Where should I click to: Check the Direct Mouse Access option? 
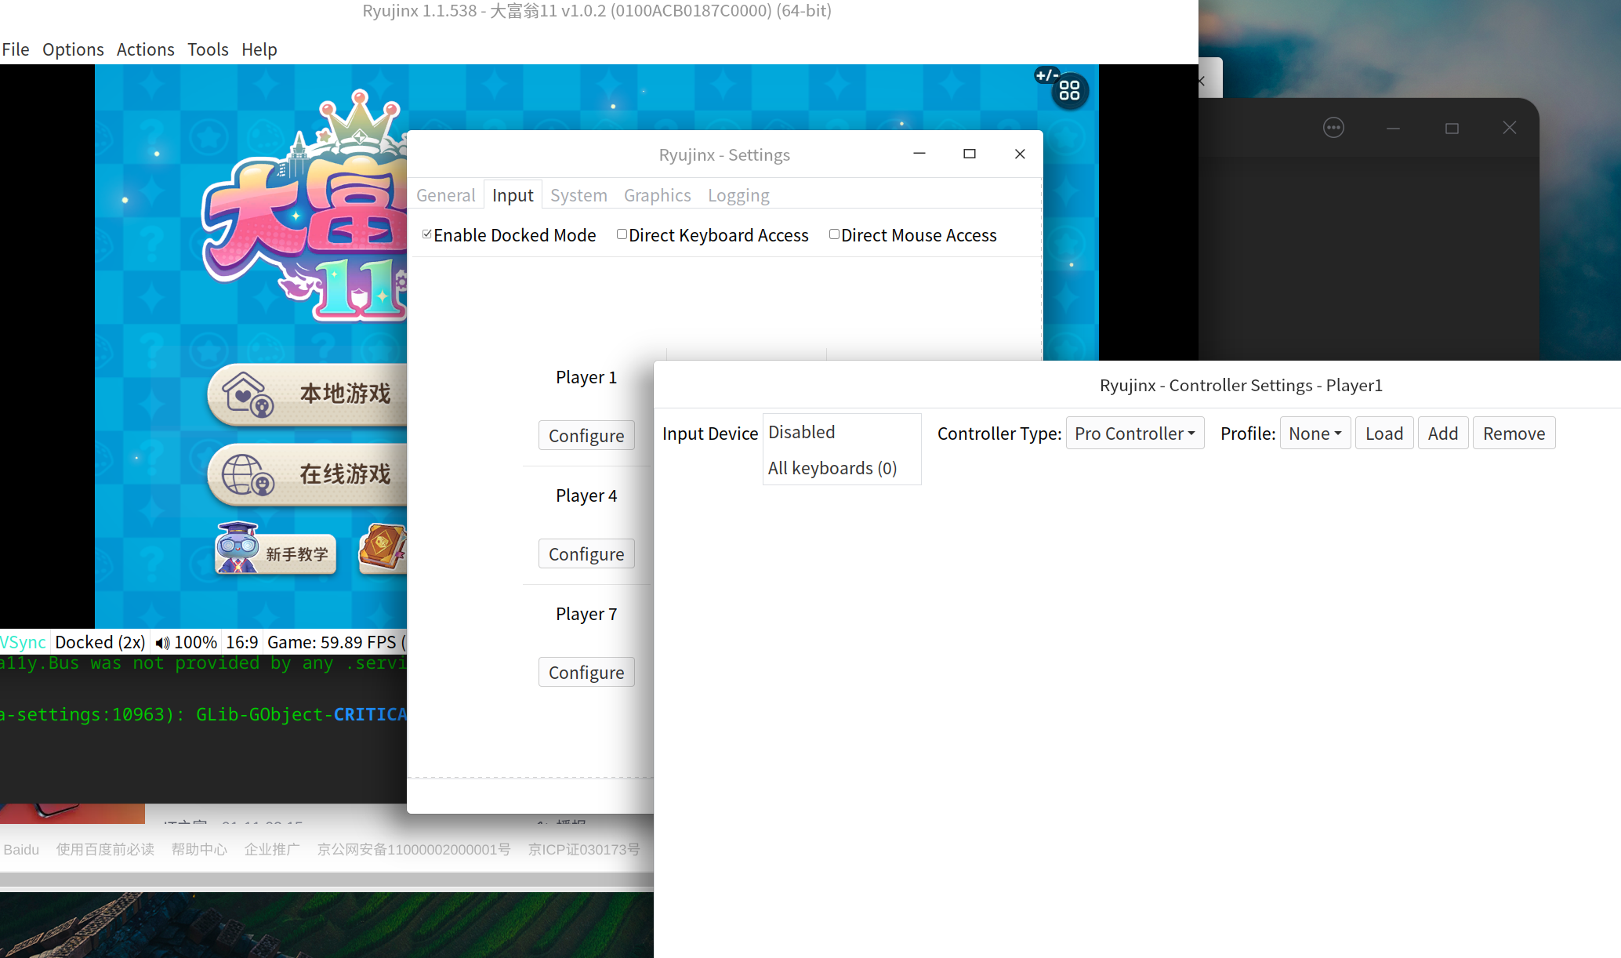click(x=834, y=234)
